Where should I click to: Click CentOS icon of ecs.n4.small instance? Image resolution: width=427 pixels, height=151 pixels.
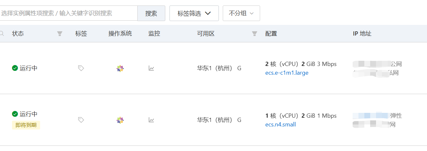(x=120, y=120)
